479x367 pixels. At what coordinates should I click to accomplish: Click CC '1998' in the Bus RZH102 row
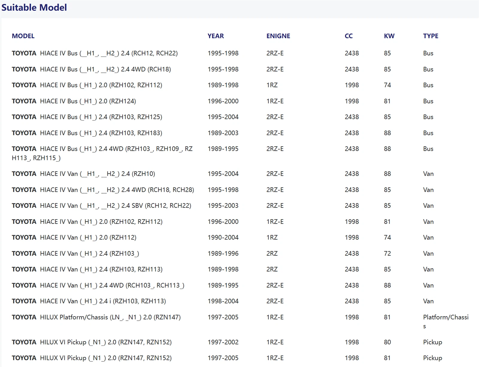coord(352,85)
